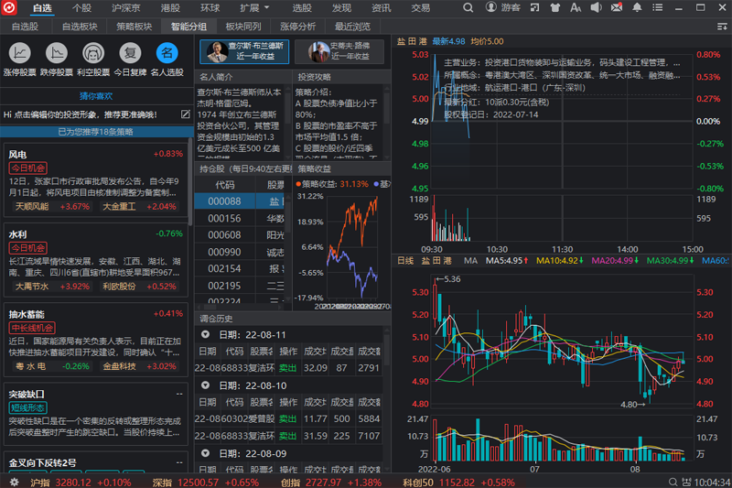
Task: Click 金盘科技 stock button
Action: coord(139,366)
